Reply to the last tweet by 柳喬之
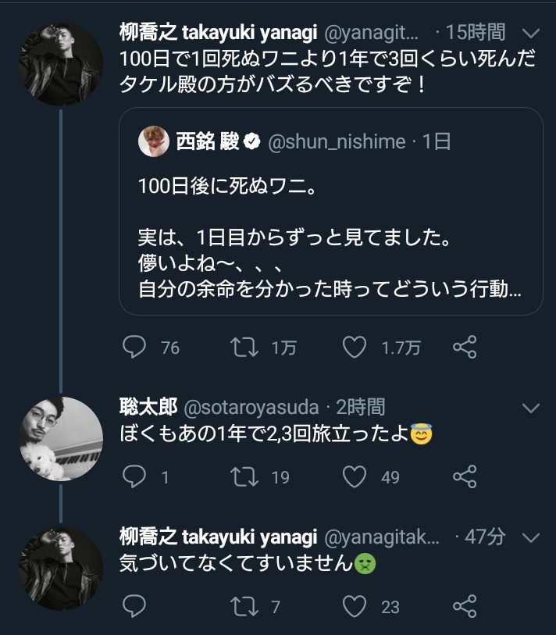 point(135,606)
